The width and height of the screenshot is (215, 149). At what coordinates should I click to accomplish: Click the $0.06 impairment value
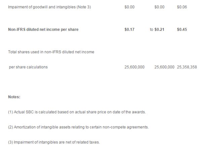tap(182, 7)
